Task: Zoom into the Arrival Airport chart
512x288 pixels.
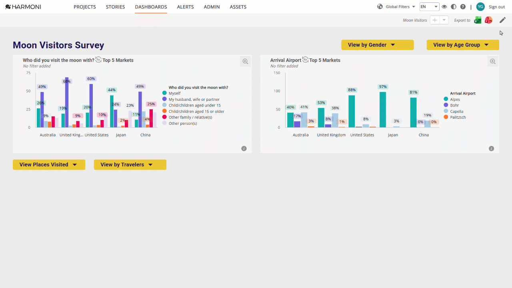Action: (x=493, y=61)
